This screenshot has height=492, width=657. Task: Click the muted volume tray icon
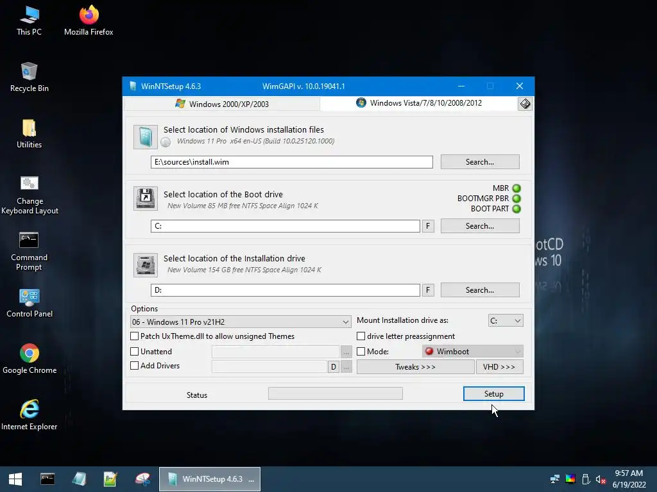pyautogui.click(x=601, y=479)
